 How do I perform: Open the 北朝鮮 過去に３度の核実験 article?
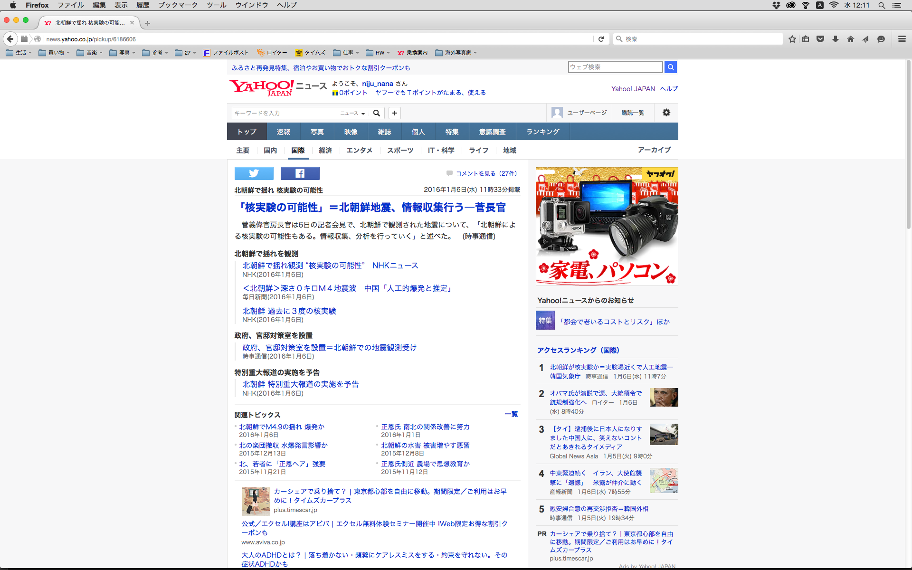click(x=289, y=311)
